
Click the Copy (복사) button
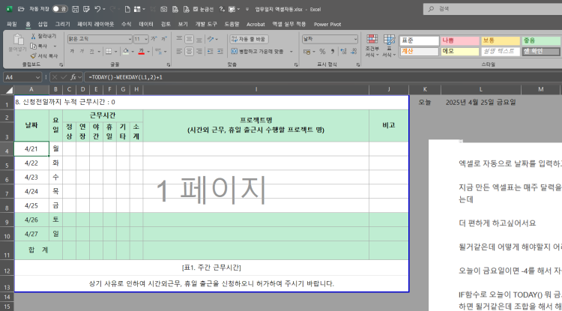(x=39, y=46)
